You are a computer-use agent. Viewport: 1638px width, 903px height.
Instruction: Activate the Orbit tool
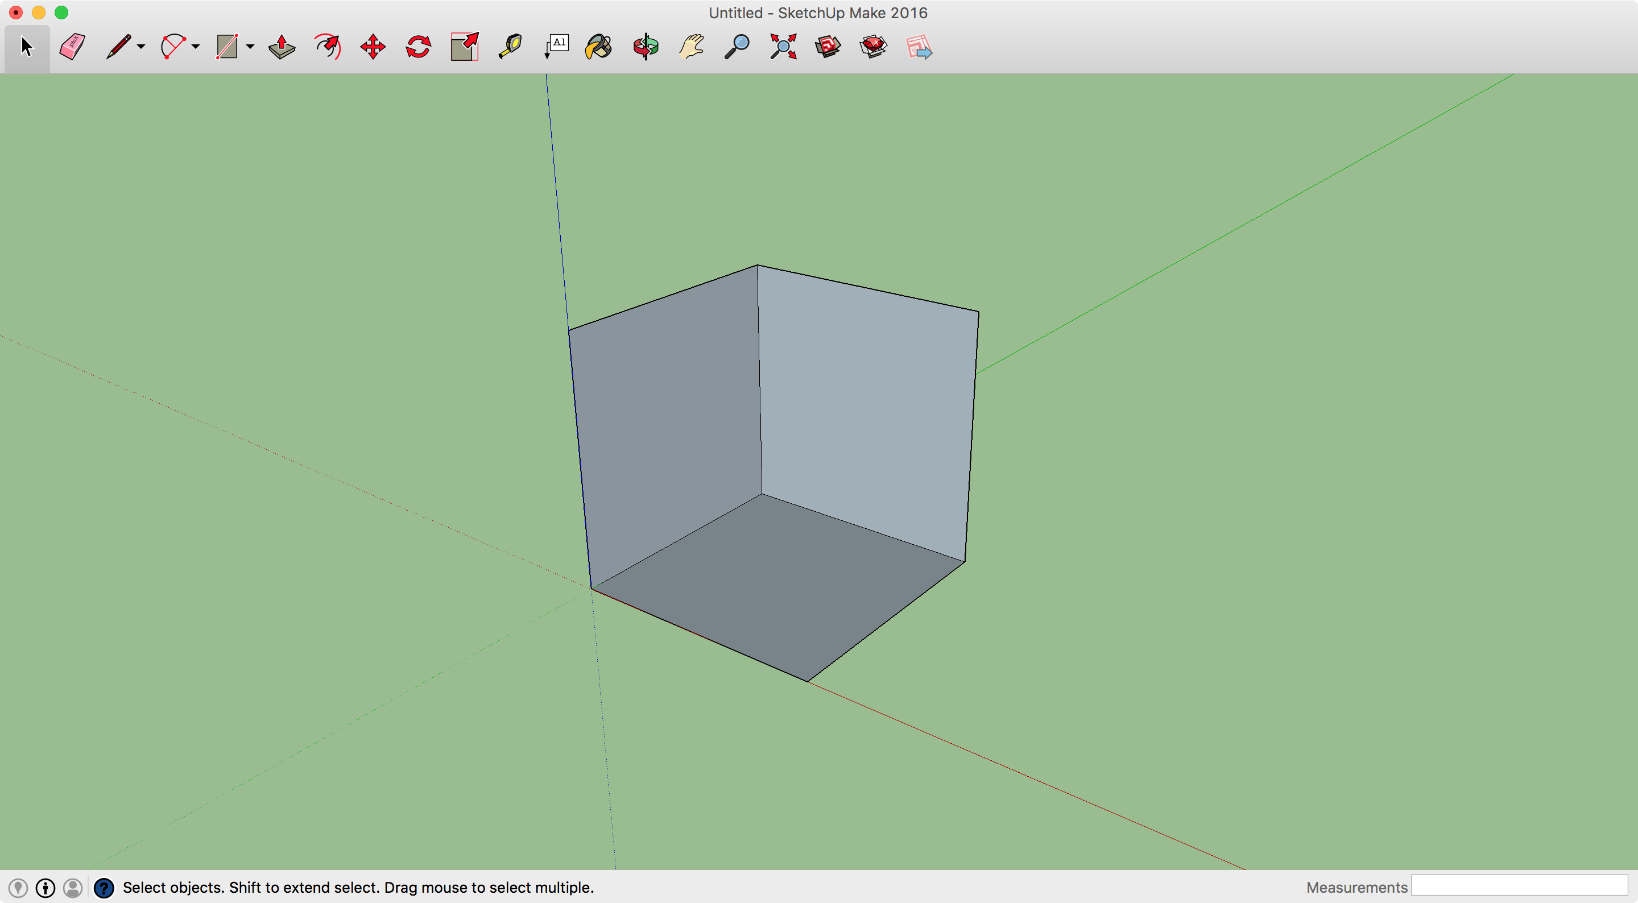tap(646, 47)
